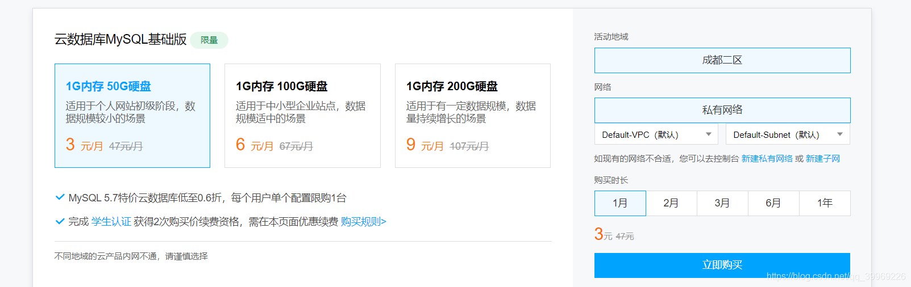Screen dimensions: 911x287
Task: Click checkmark beside MySQL 5.7 note
Action: point(60,197)
